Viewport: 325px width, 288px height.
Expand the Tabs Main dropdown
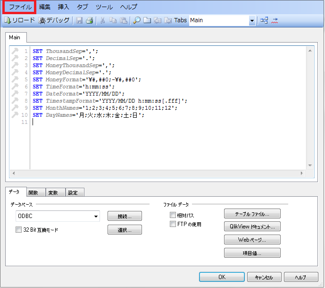[x=252, y=21]
